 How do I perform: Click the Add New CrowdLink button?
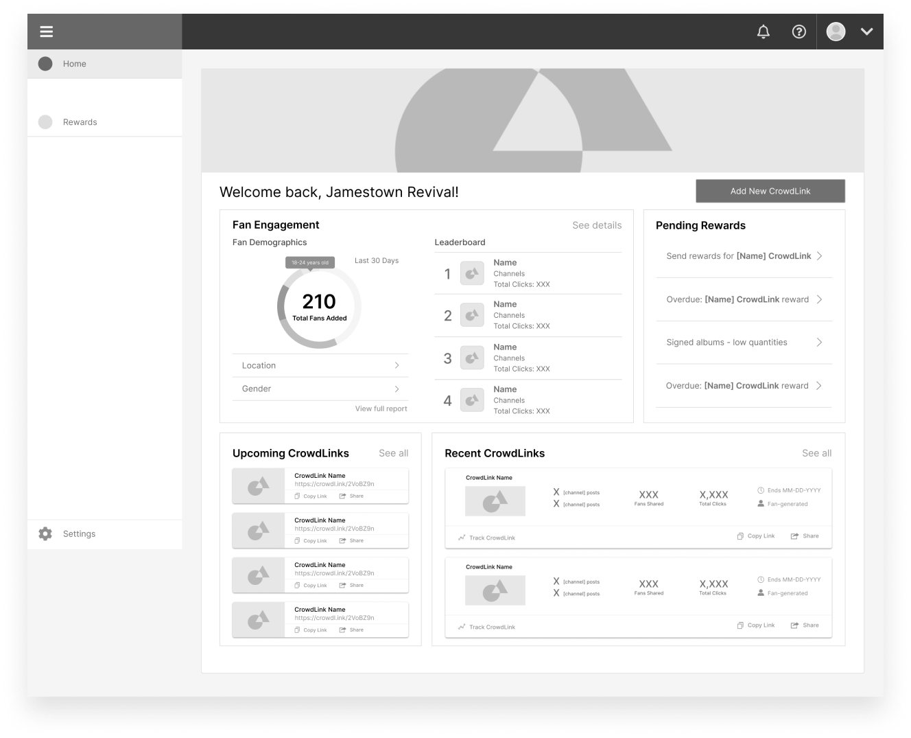pos(770,191)
